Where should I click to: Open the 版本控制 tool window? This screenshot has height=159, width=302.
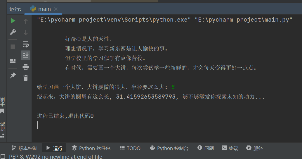[x=24, y=148]
